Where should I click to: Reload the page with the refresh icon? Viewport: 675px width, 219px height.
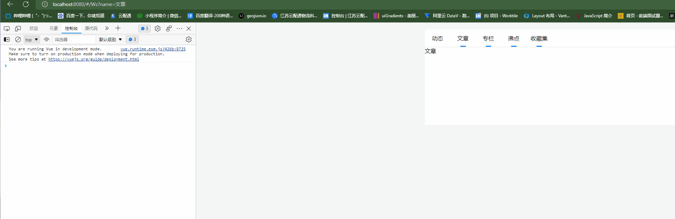coord(26,4)
